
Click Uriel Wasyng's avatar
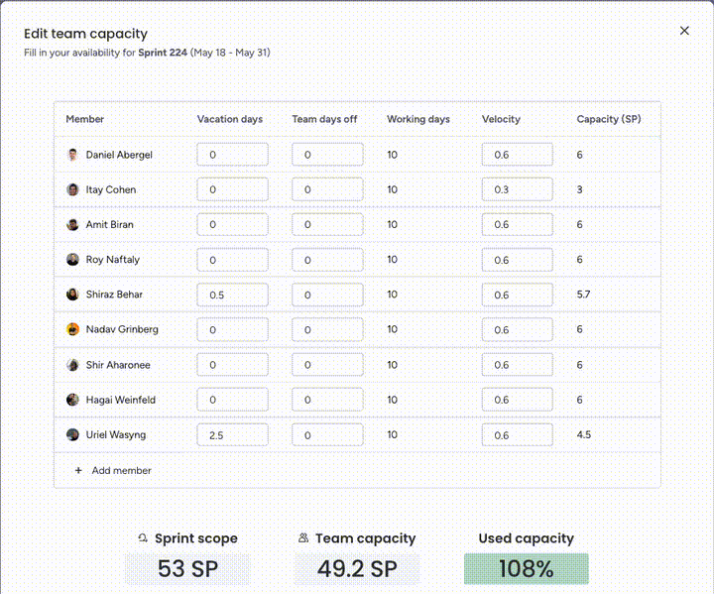point(72,434)
